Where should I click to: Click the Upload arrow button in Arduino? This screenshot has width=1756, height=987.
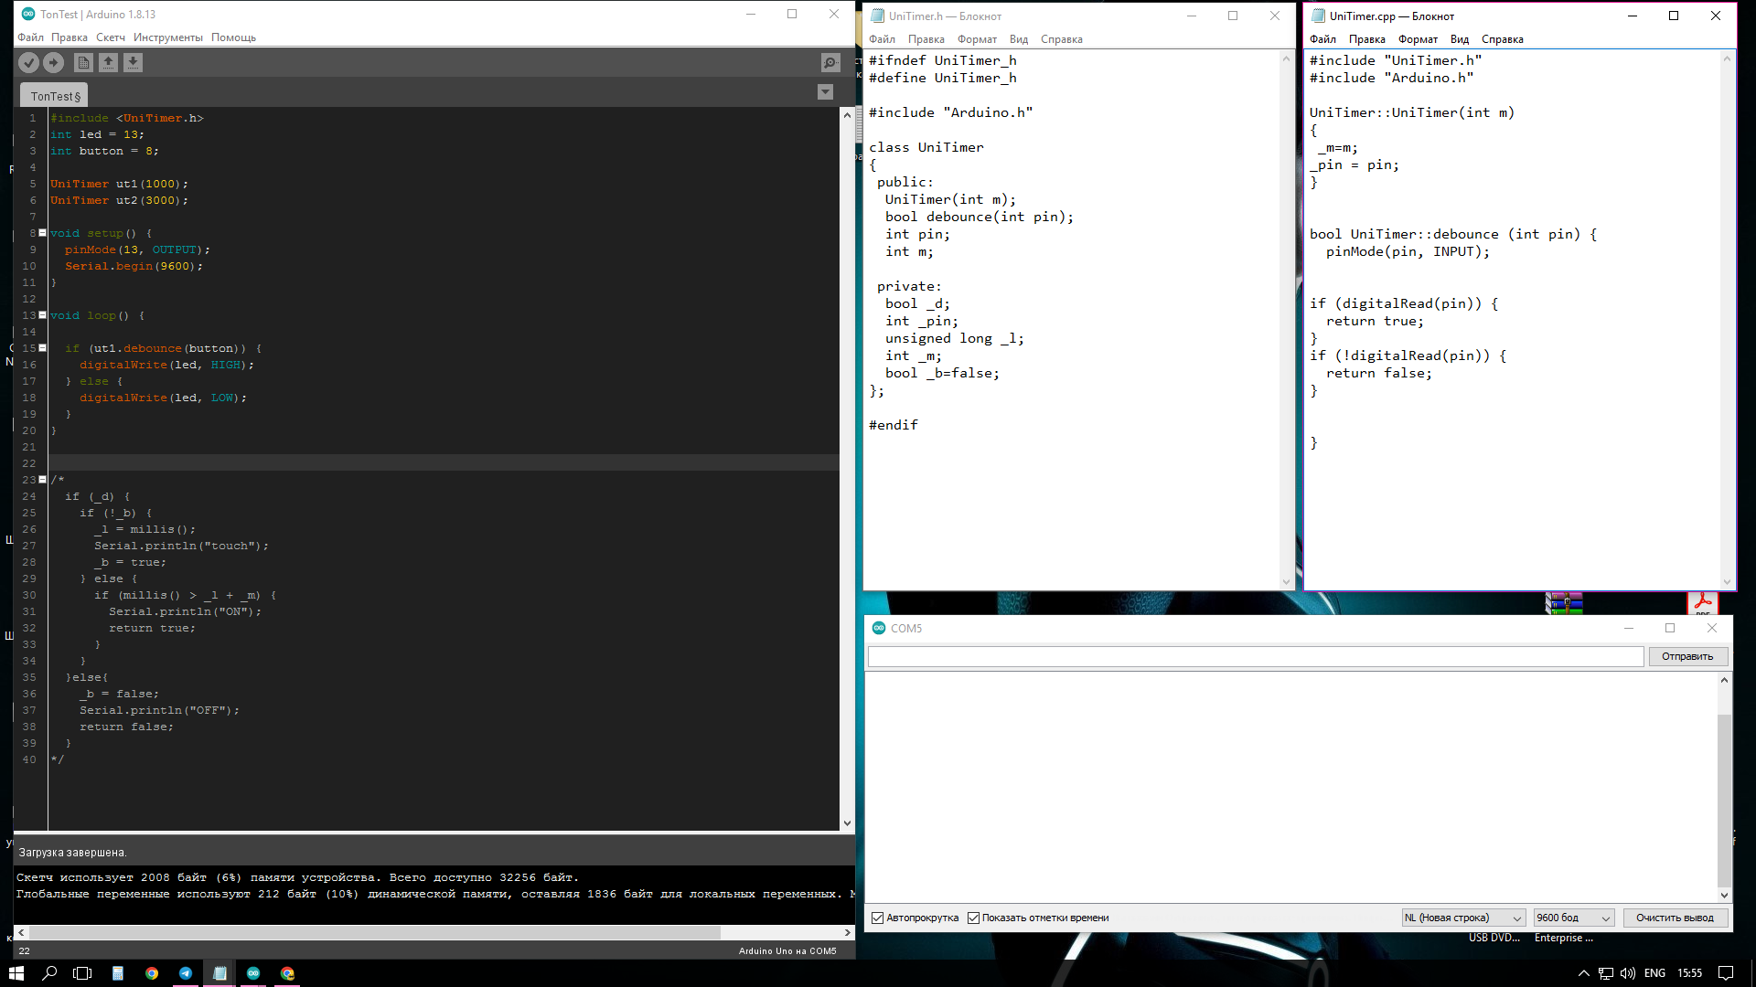(x=54, y=62)
